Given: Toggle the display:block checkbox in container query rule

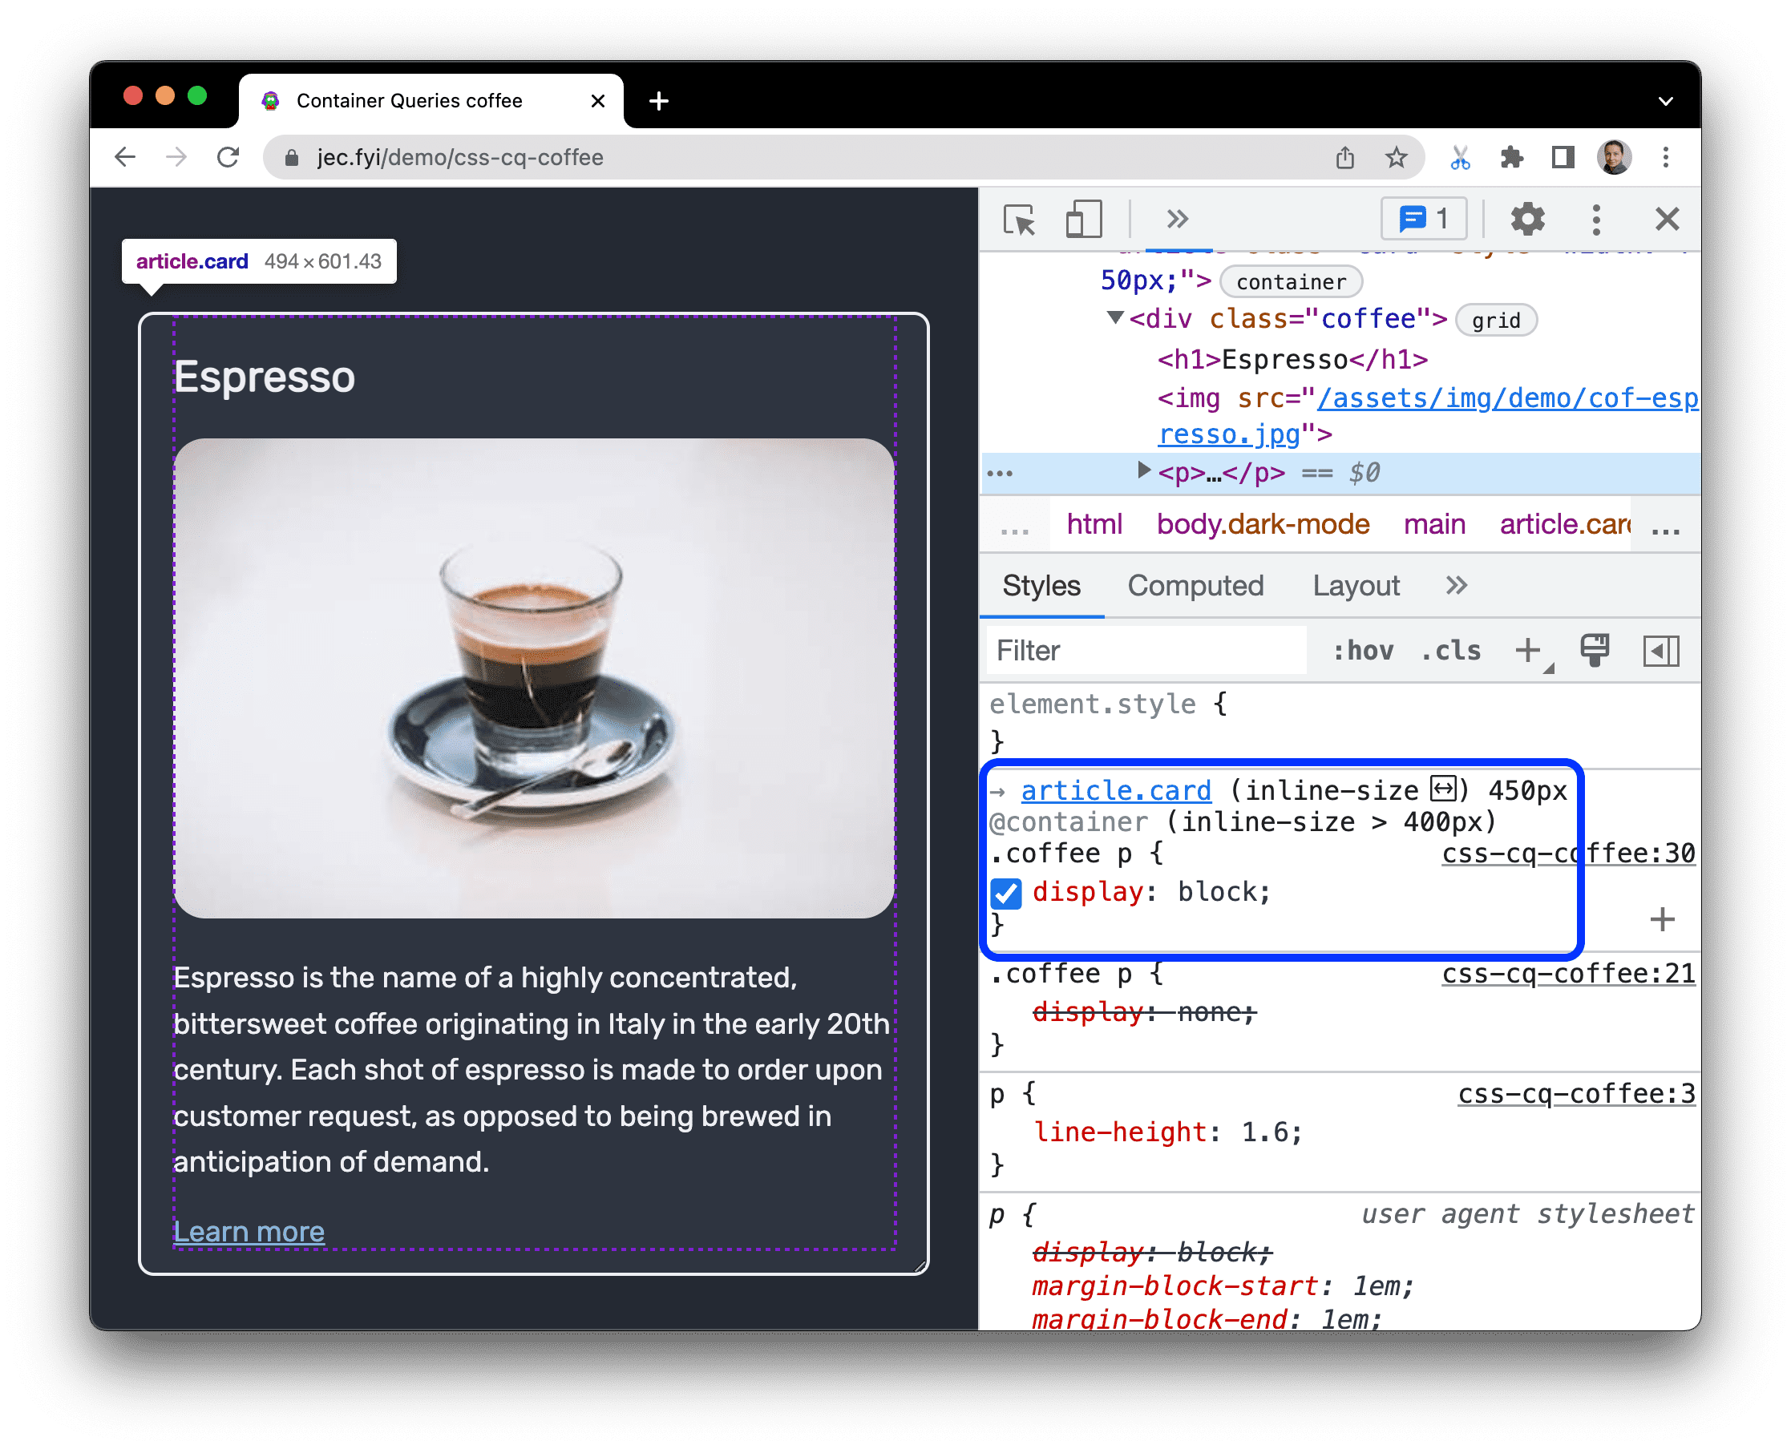Looking at the screenshot, I should pyautogui.click(x=1005, y=891).
